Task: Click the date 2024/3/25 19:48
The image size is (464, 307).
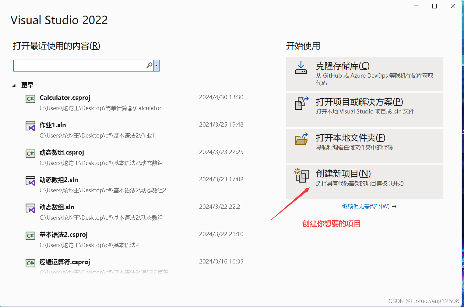Action: pyautogui.click(x=221, y=124)
